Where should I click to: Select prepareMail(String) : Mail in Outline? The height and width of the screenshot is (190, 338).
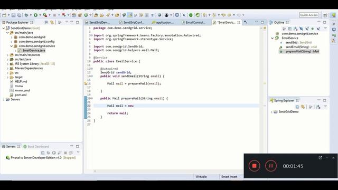[302, 52]
